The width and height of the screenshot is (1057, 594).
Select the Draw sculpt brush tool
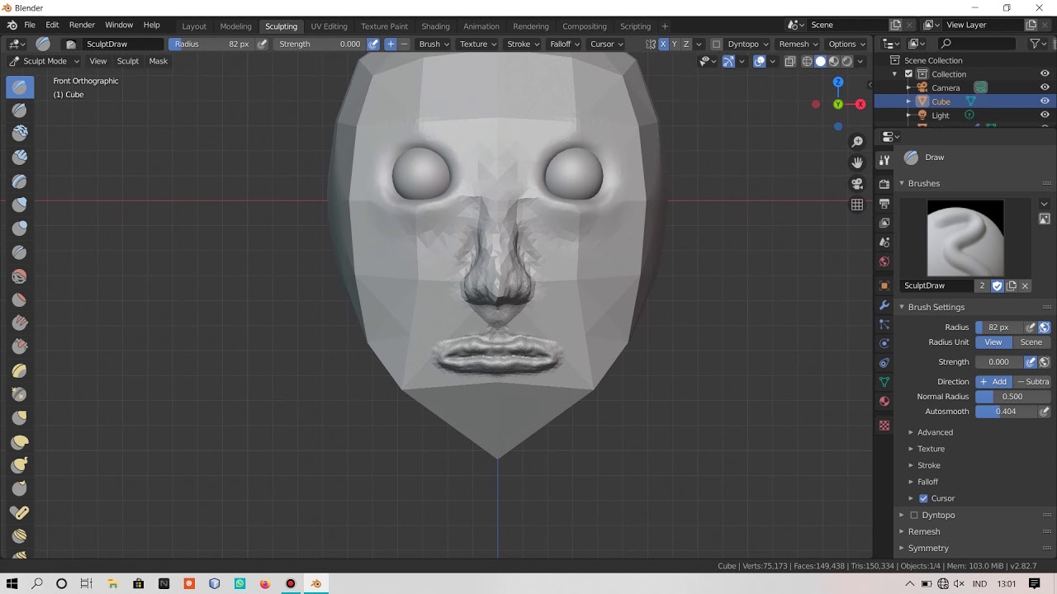[20, 87]
